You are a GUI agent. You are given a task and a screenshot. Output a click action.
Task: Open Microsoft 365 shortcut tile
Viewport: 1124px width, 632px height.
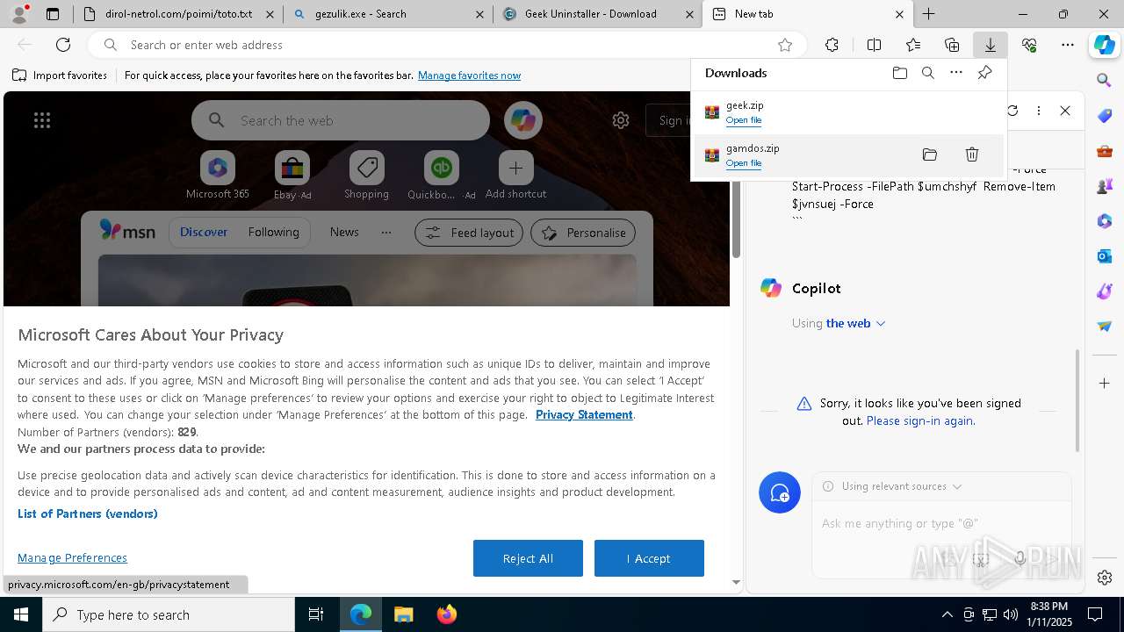218,176
